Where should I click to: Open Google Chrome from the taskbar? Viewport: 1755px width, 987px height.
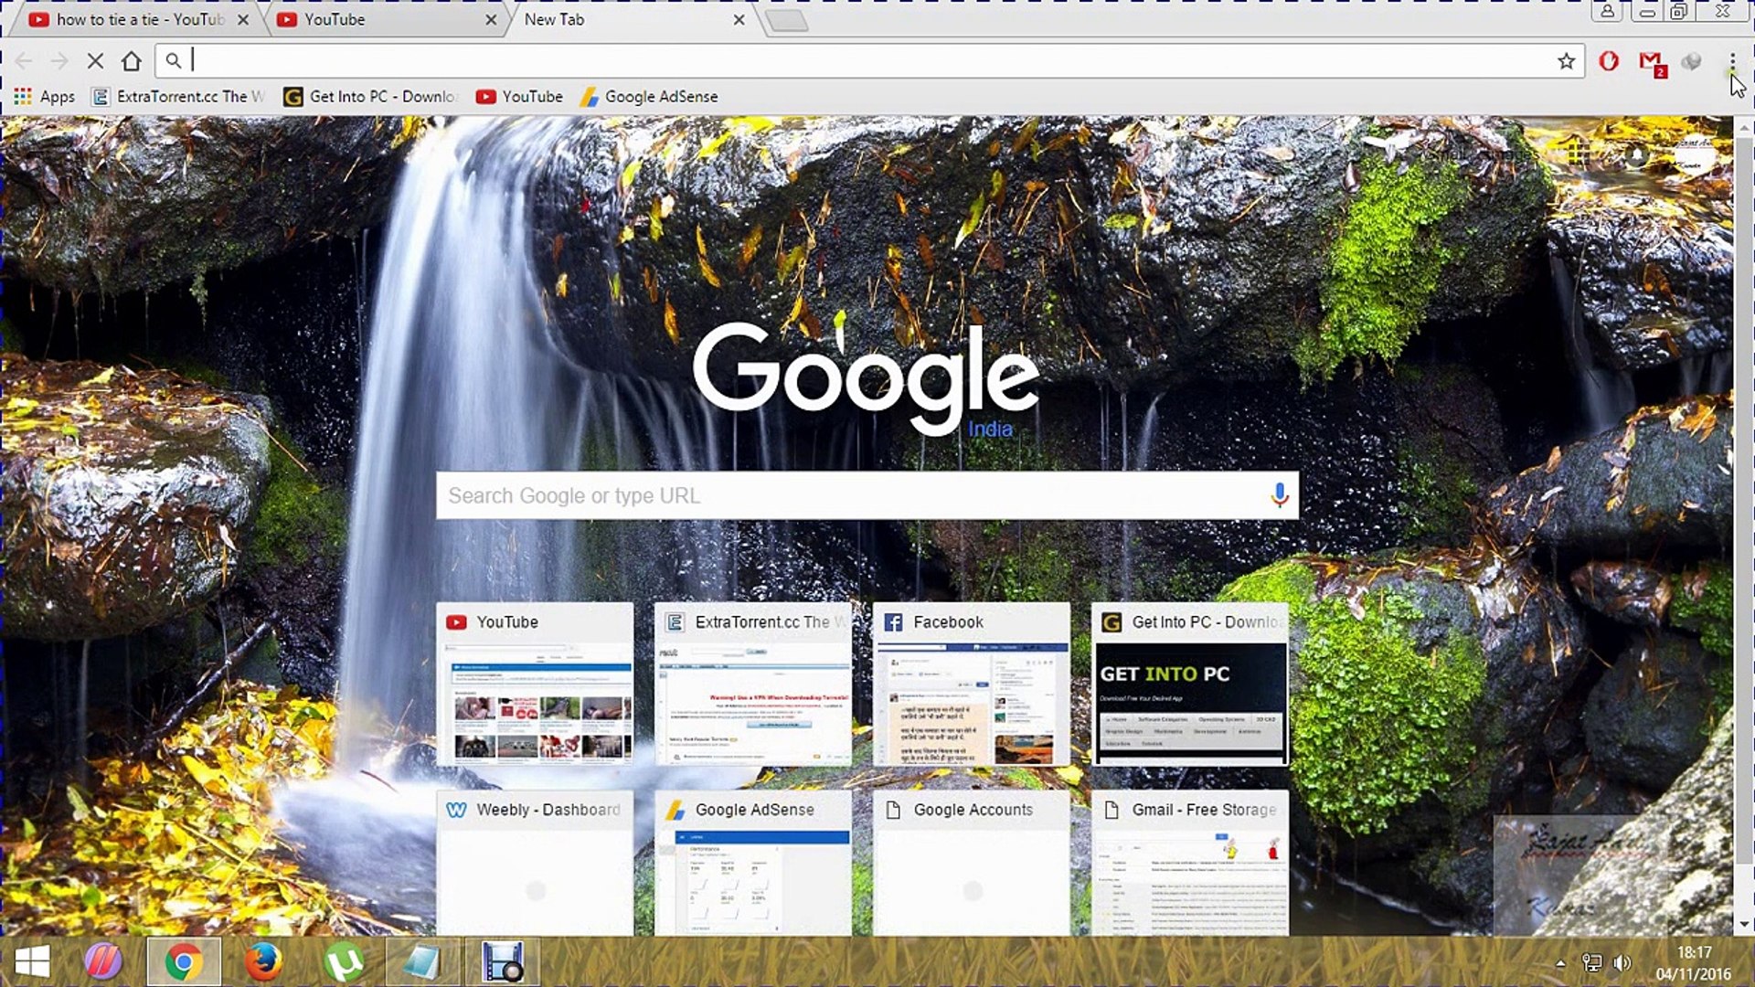pos(184,960)
